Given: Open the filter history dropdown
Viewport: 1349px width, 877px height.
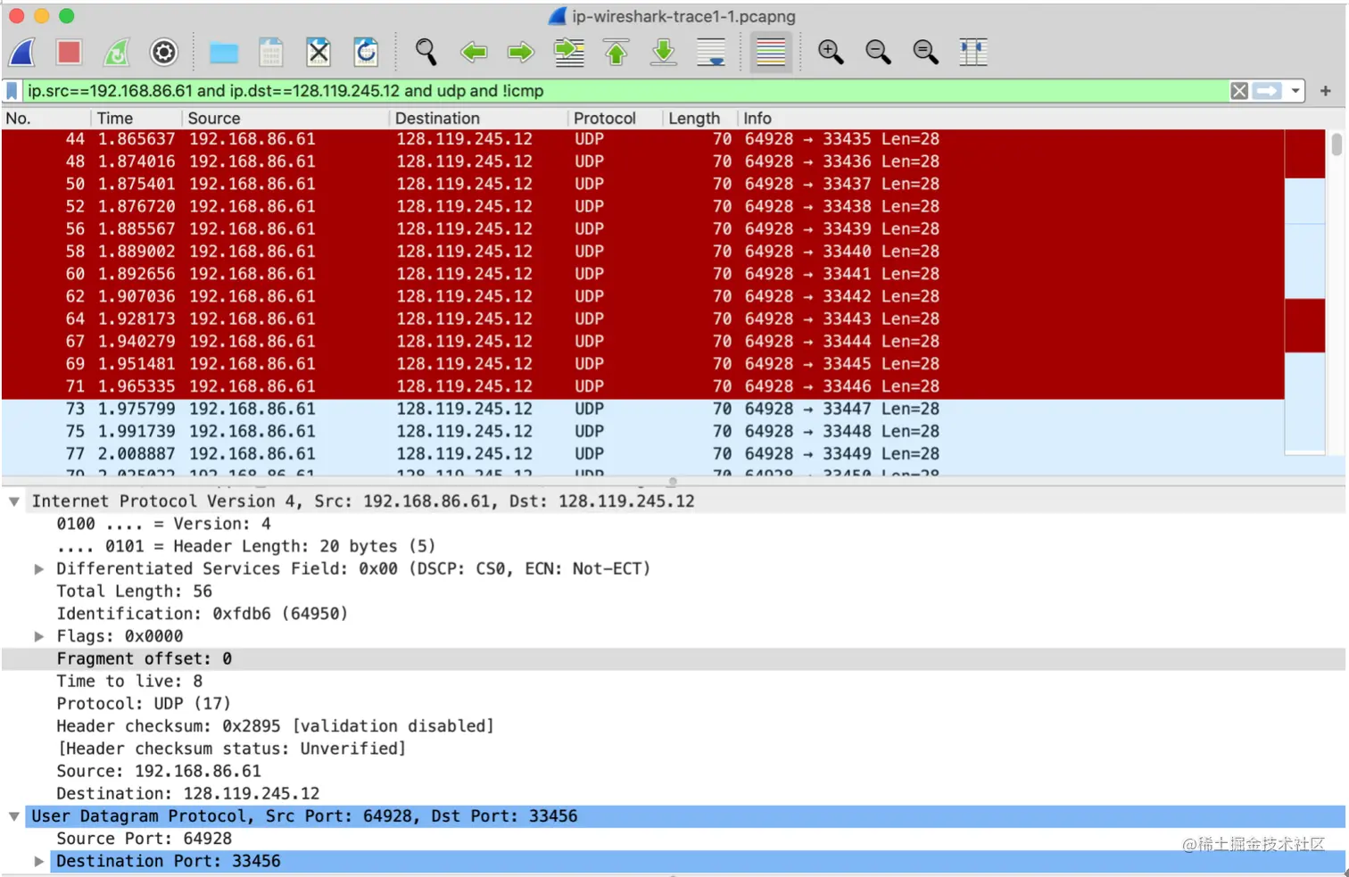Looking at the screenshot, I should (x=1296, y=90).
